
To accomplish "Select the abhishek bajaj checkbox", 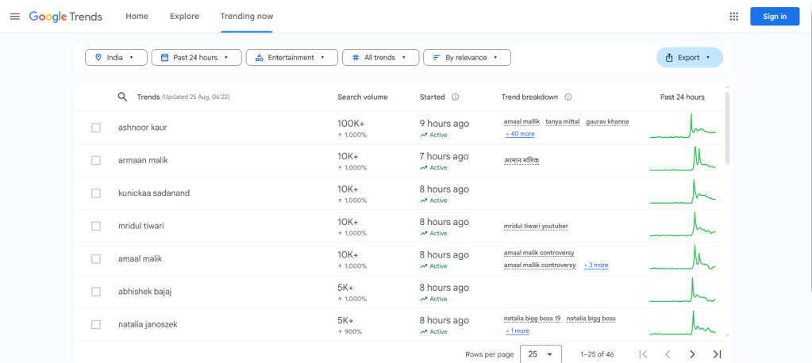I will coord(96,292).
